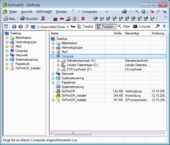Open the C:\Users\MaX\Desk path dropdown
Image resolution: width=170 pixels, height=145 pixels.
(68, 27)
